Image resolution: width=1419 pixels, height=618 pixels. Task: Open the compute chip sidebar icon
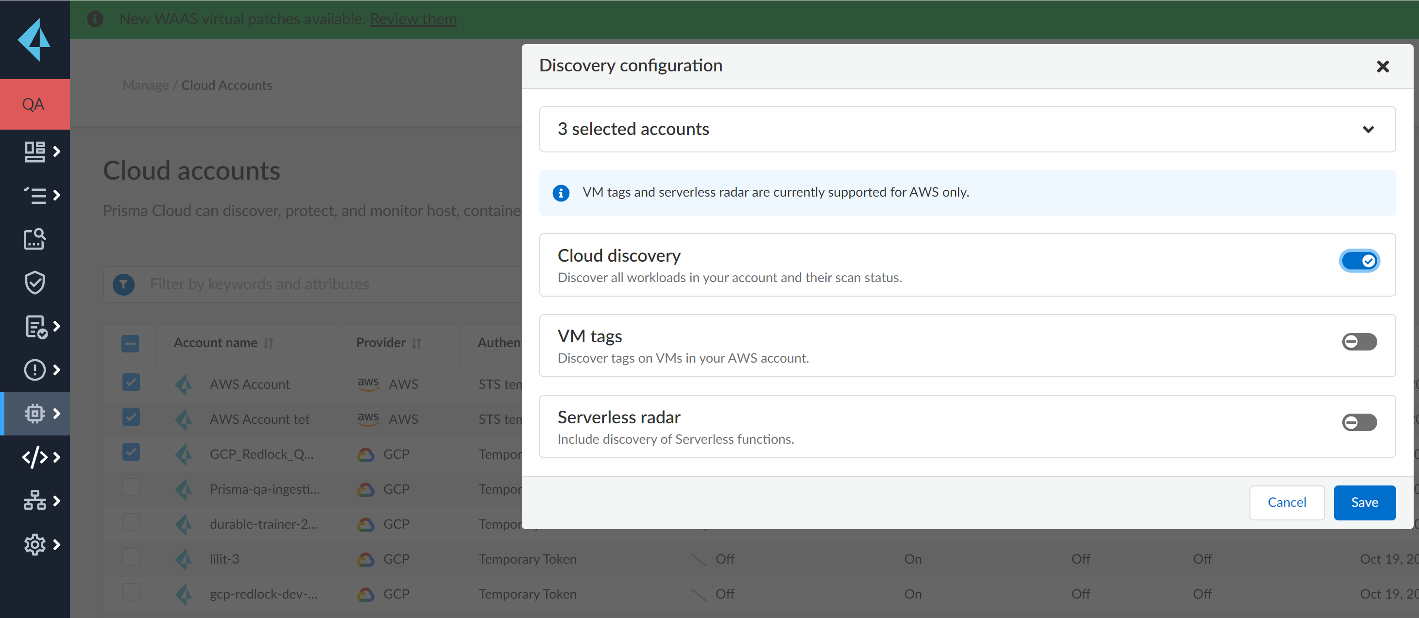point(34,413)
